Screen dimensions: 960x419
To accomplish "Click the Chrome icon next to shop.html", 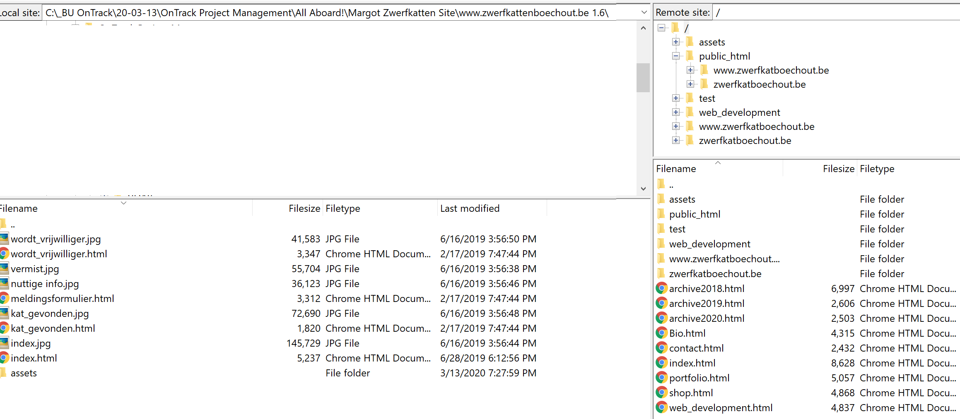I will point(662,393).
